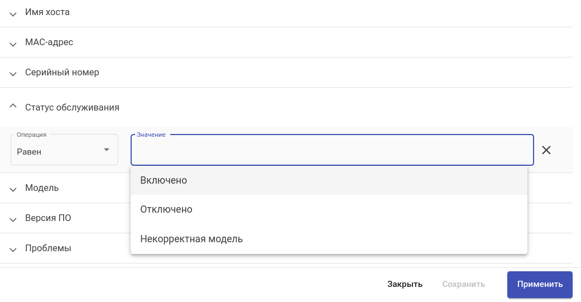Click the chevron icon beside Модель
581x302 pixels.
click(13, 189)
